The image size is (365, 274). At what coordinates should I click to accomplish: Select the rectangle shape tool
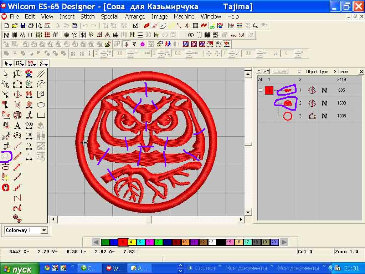[41, 115]
